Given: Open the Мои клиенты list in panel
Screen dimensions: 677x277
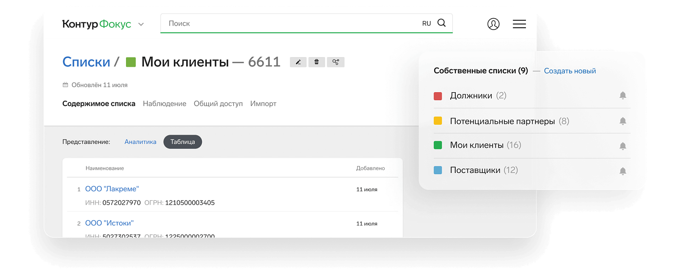Looking at the screenshot, I should [x=477, y=145].
